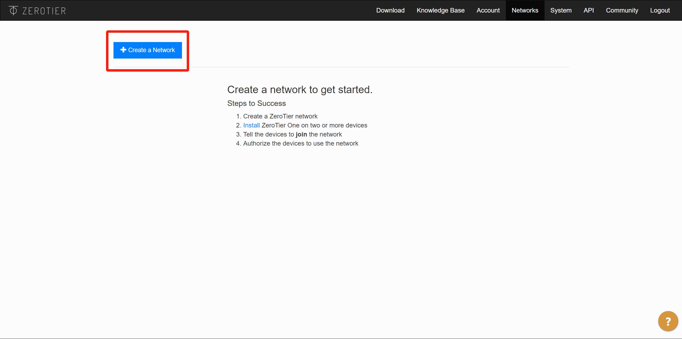Go to Knowledge Base page
Image resolution: width=682 pixels, height=339 pixels.
440,10
